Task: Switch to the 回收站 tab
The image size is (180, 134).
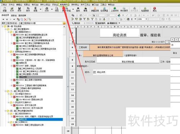Action: 14,15
